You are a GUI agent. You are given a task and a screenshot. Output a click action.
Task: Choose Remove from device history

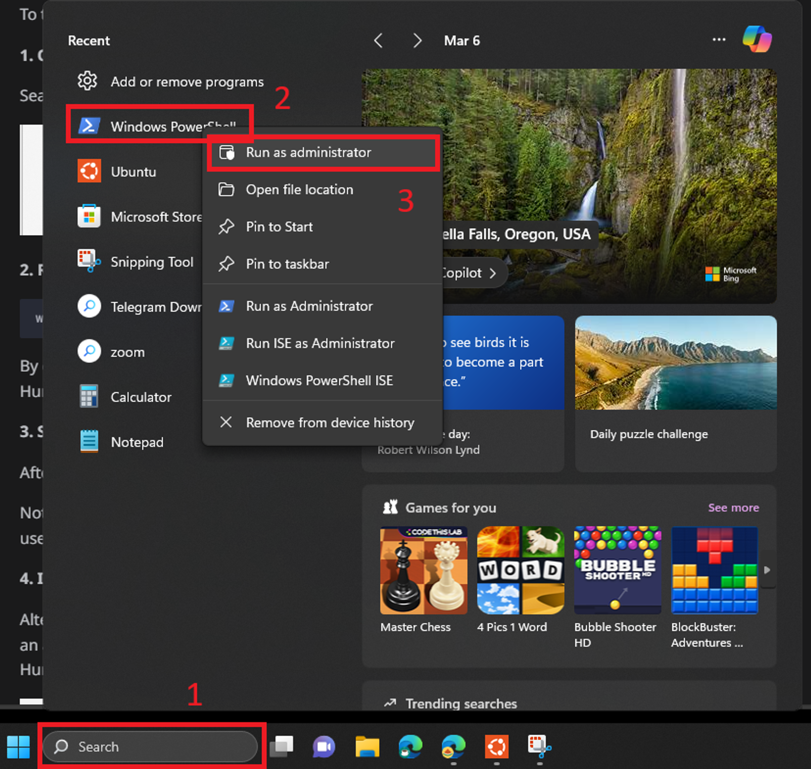tap(330, 423)
